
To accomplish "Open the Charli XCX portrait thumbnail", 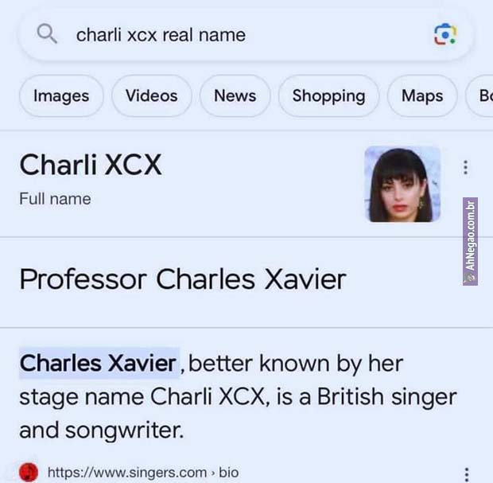I will tap(402, 184).
